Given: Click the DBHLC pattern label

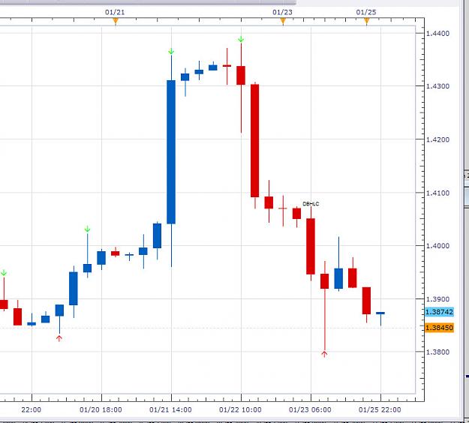Looking at the screenshot, I should [311, 204].
